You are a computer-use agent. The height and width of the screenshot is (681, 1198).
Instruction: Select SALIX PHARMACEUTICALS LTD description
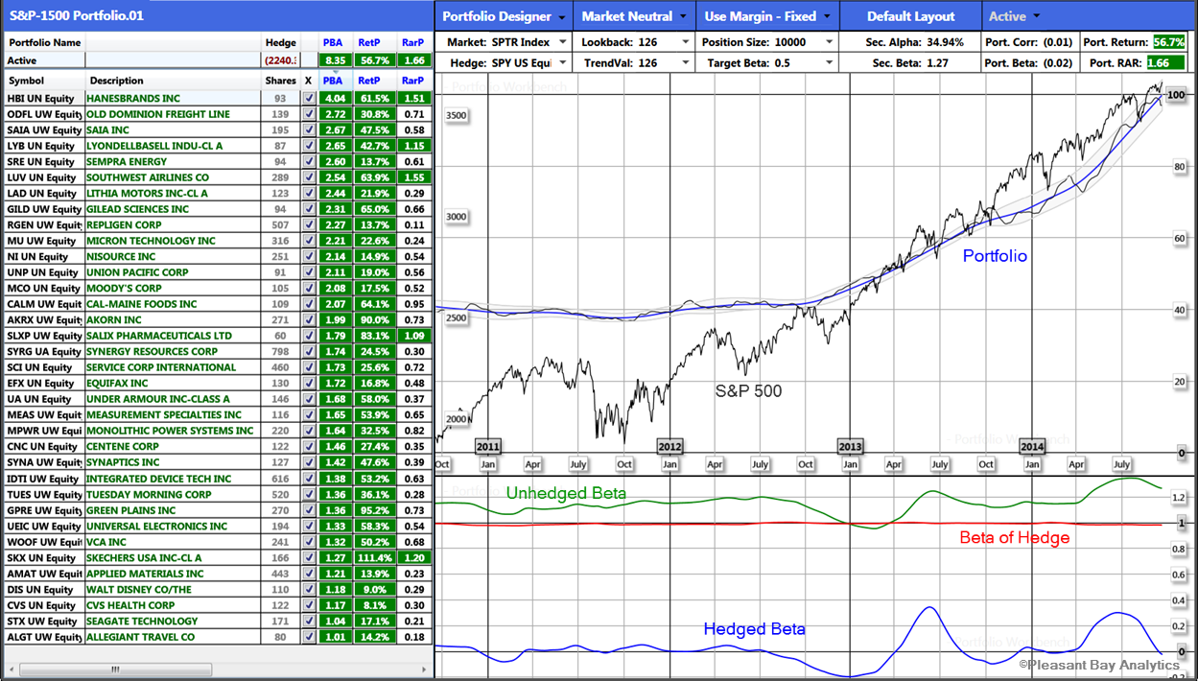173,336
